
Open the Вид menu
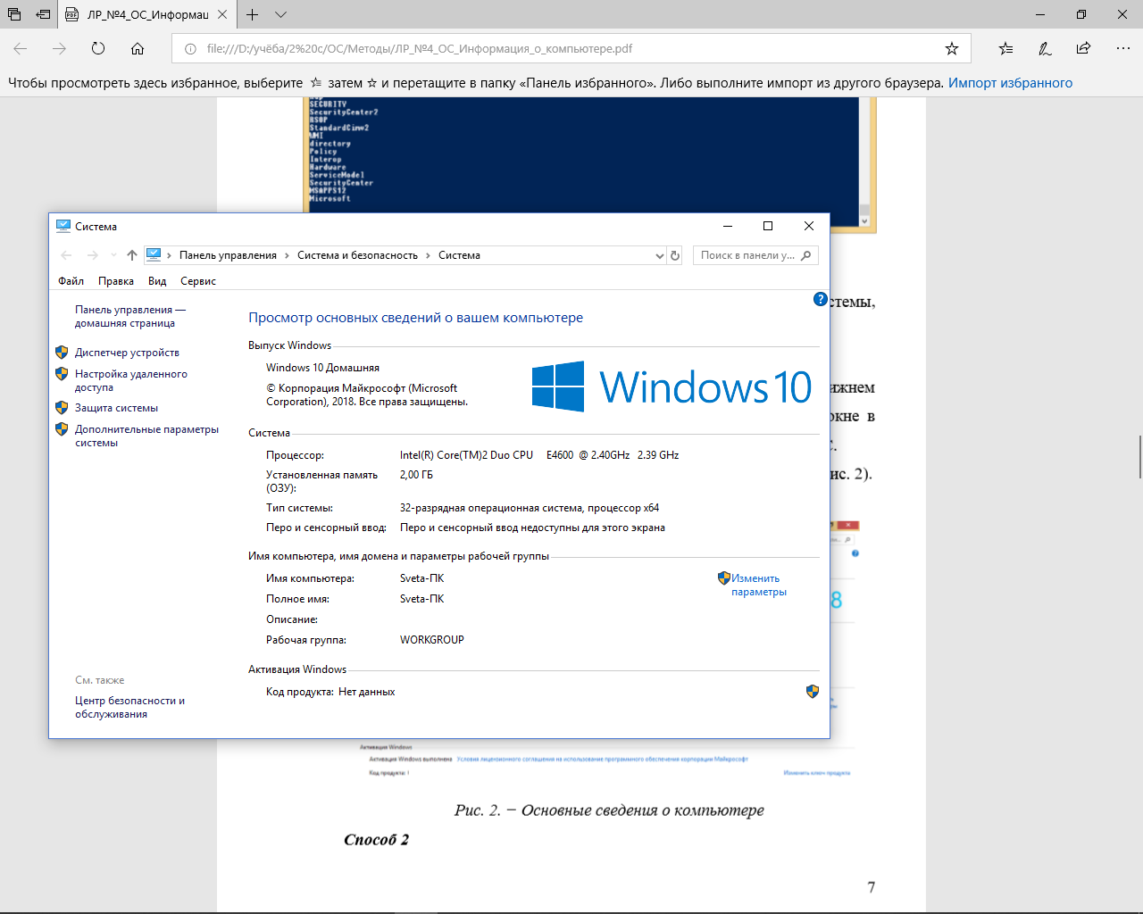(x=157, y=281)
